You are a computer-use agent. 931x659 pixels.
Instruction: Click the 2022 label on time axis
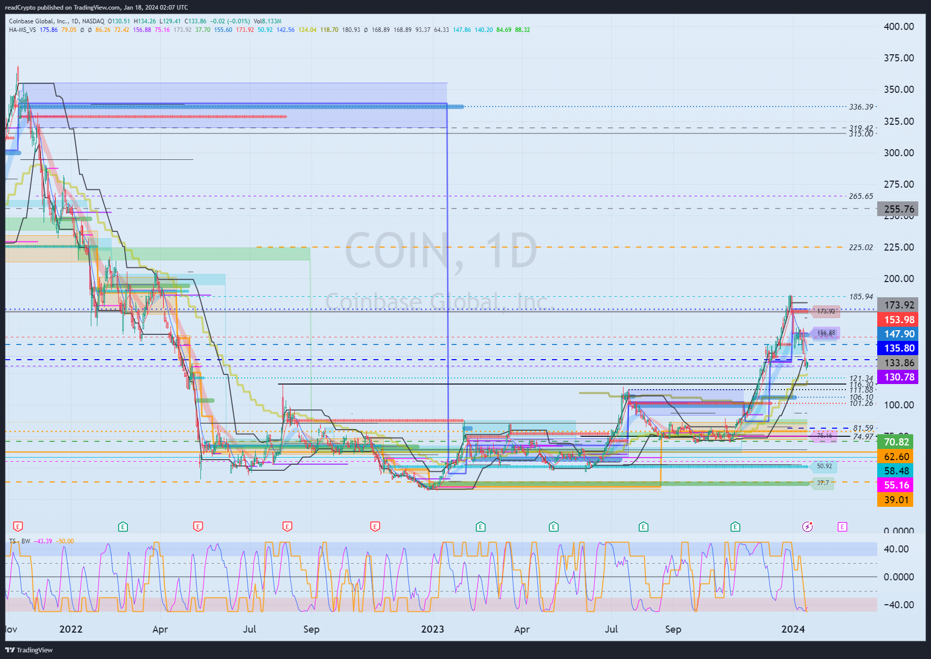71,629
